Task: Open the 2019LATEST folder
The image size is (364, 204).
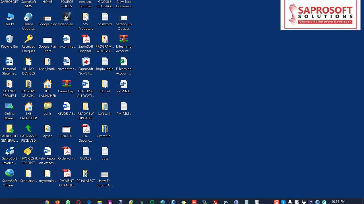Action: (86, 176)
